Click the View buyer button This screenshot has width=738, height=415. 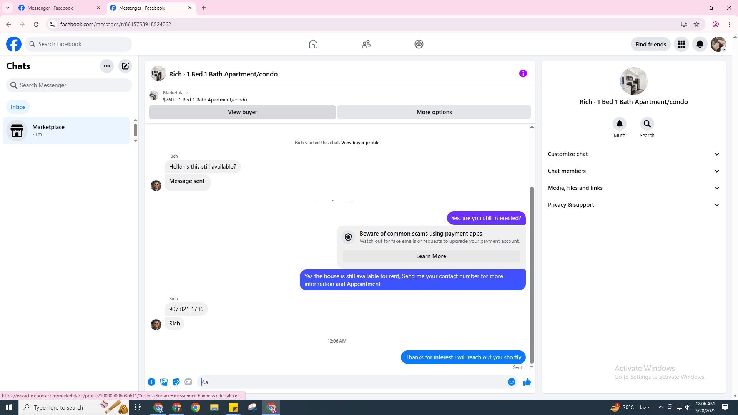(x=243, y=112)
